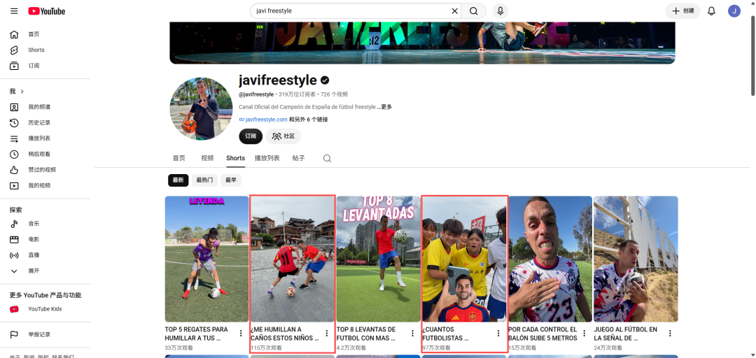Select the 最热门 filter chip

pyautogui.click(x=204, y=180)
